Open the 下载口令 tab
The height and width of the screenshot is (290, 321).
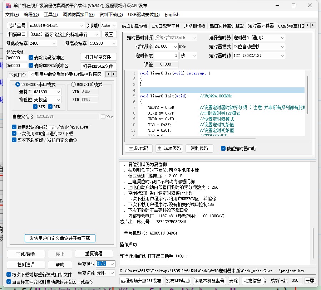click(x=18, y=75)
